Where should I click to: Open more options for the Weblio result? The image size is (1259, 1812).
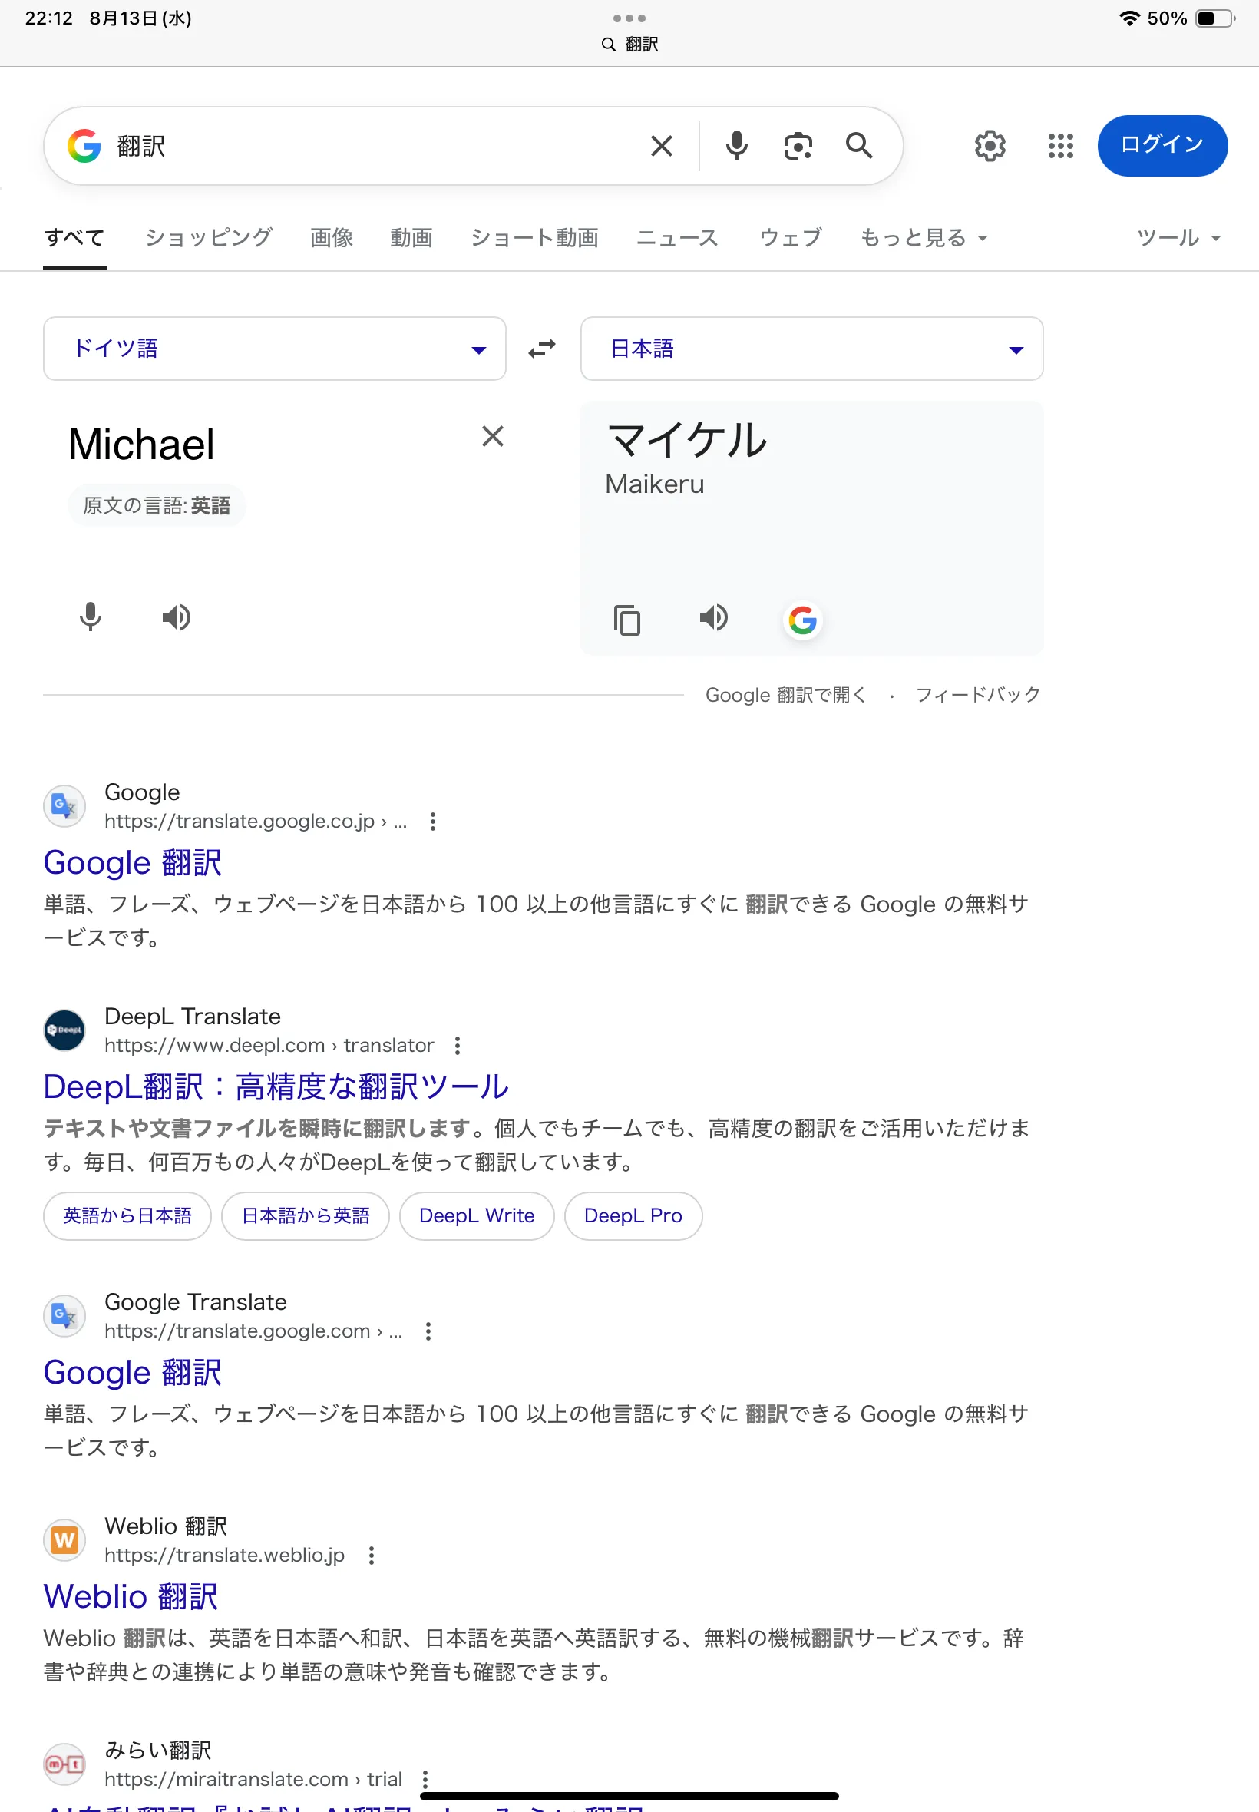coord(372,1556)
